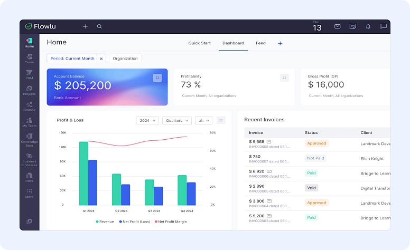
Task: Expand the 2024 year dropdown
Action: [147, 120]
